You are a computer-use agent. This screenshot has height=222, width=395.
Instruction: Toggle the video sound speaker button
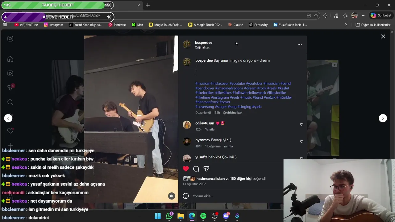coord(172,196)
